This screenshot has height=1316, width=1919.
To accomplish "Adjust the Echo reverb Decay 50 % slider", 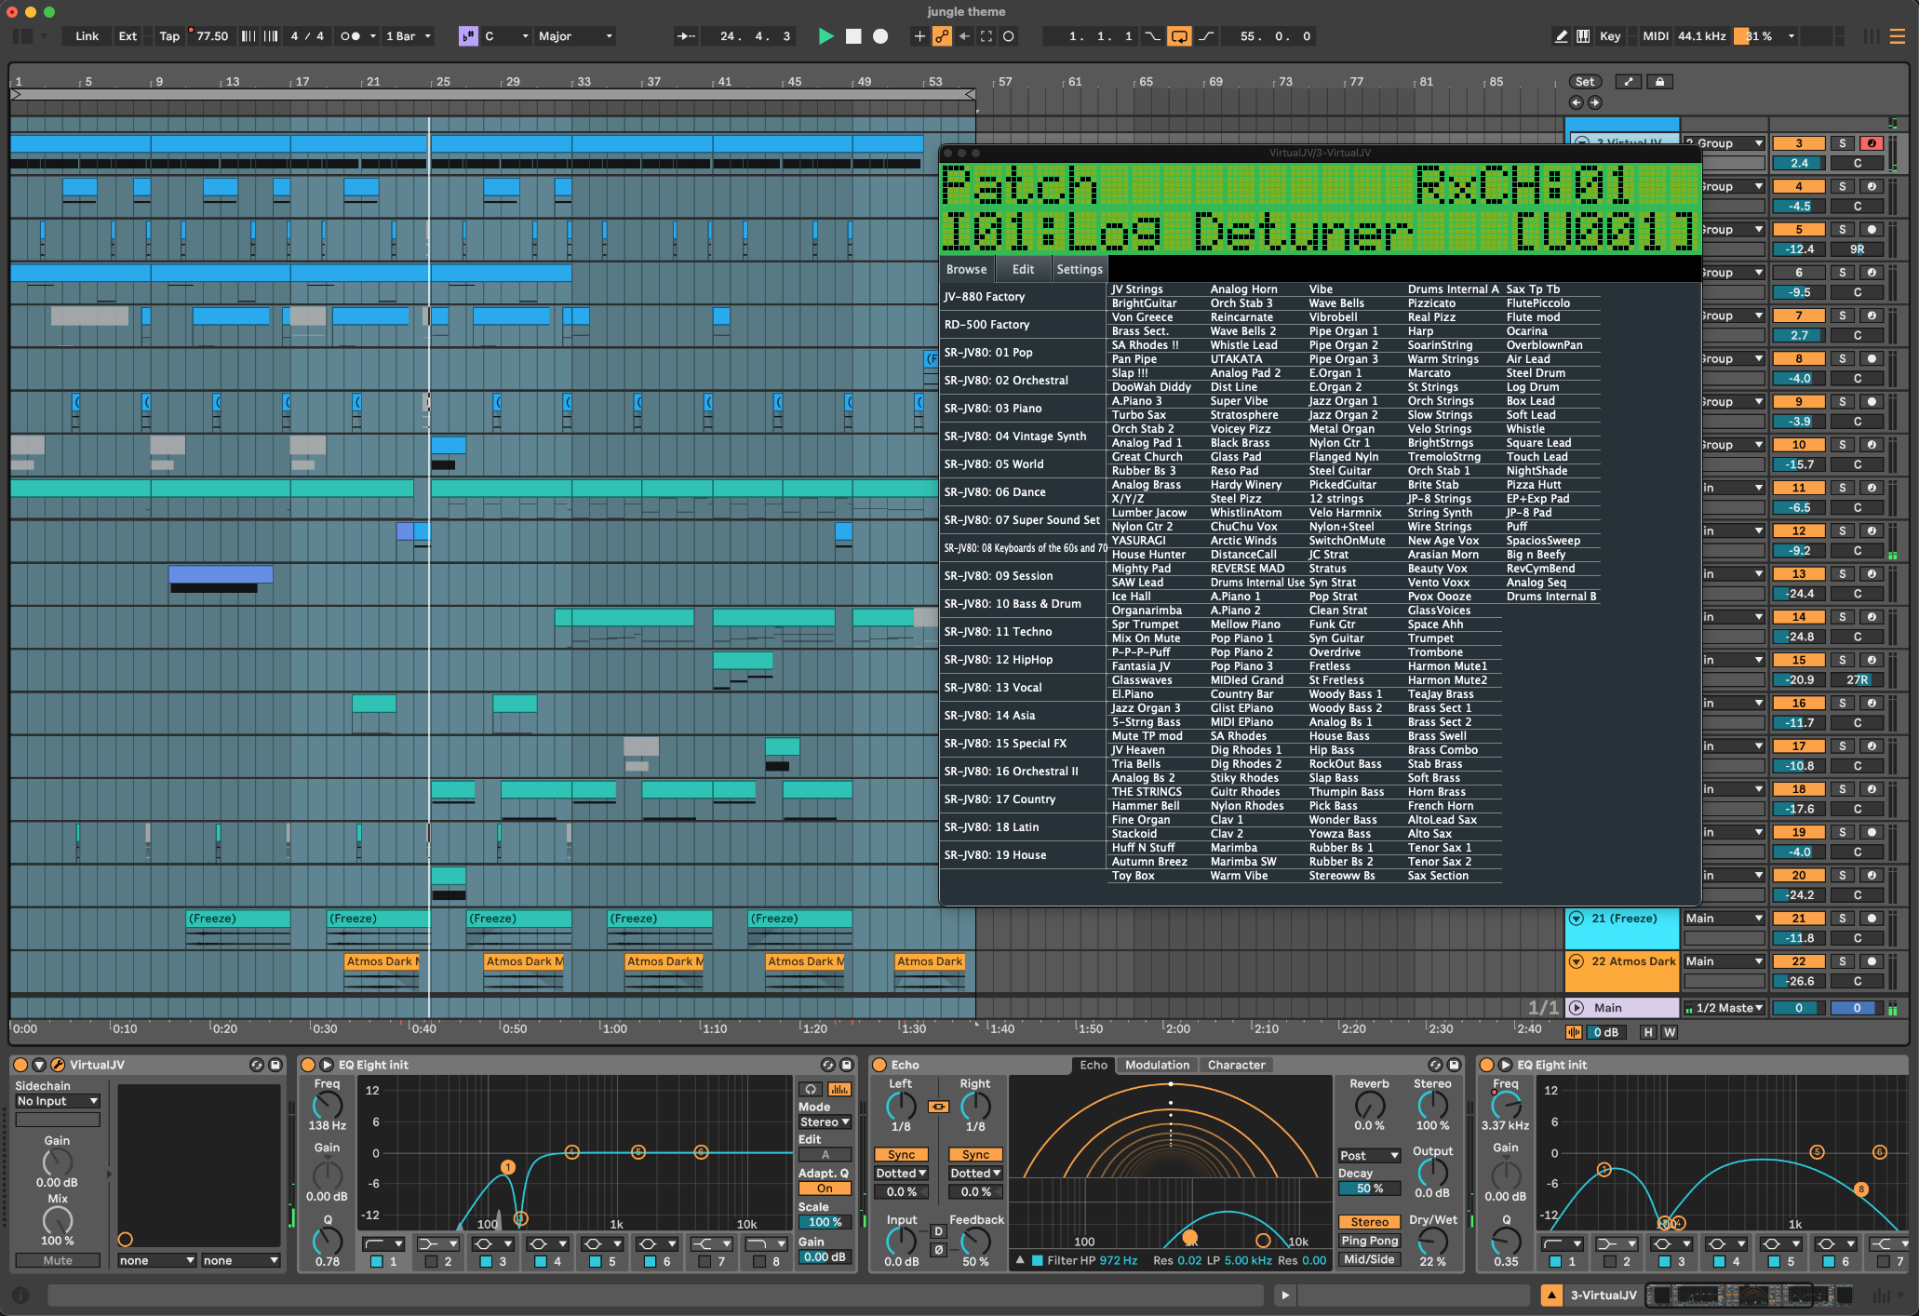I will (1369, 1188).
